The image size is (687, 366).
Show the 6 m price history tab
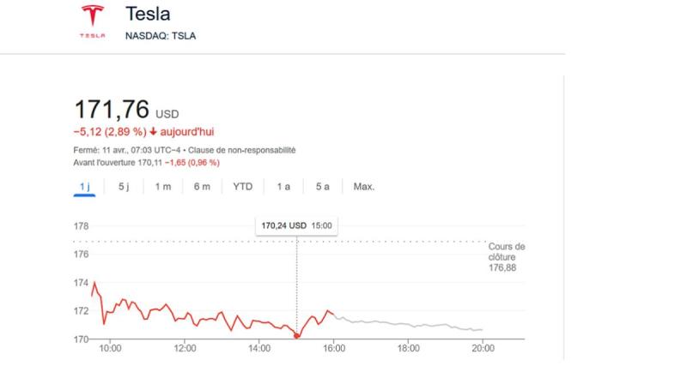[201, 187]
